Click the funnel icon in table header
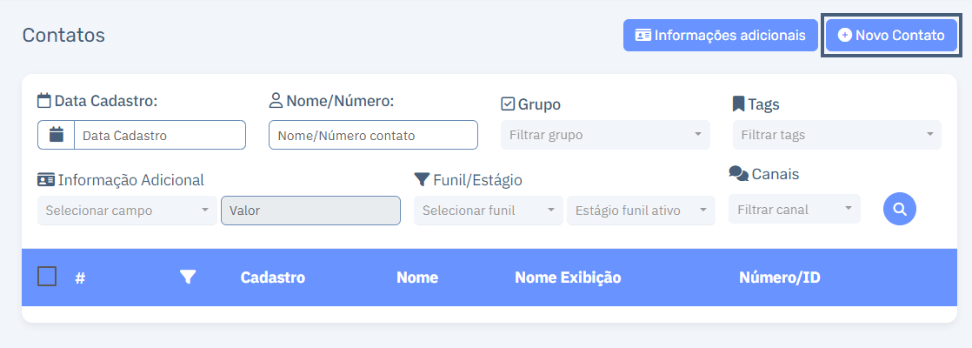 tap(188, 278)
